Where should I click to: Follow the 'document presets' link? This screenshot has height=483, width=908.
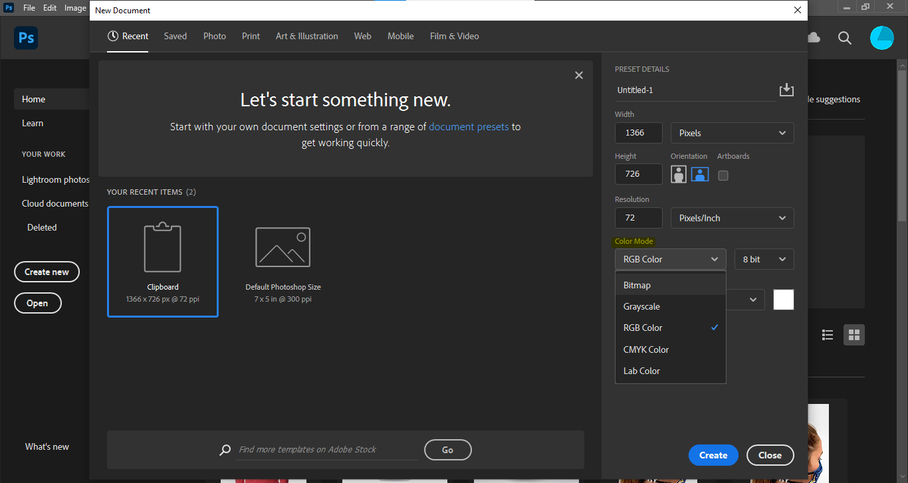[x=469, y=126]
